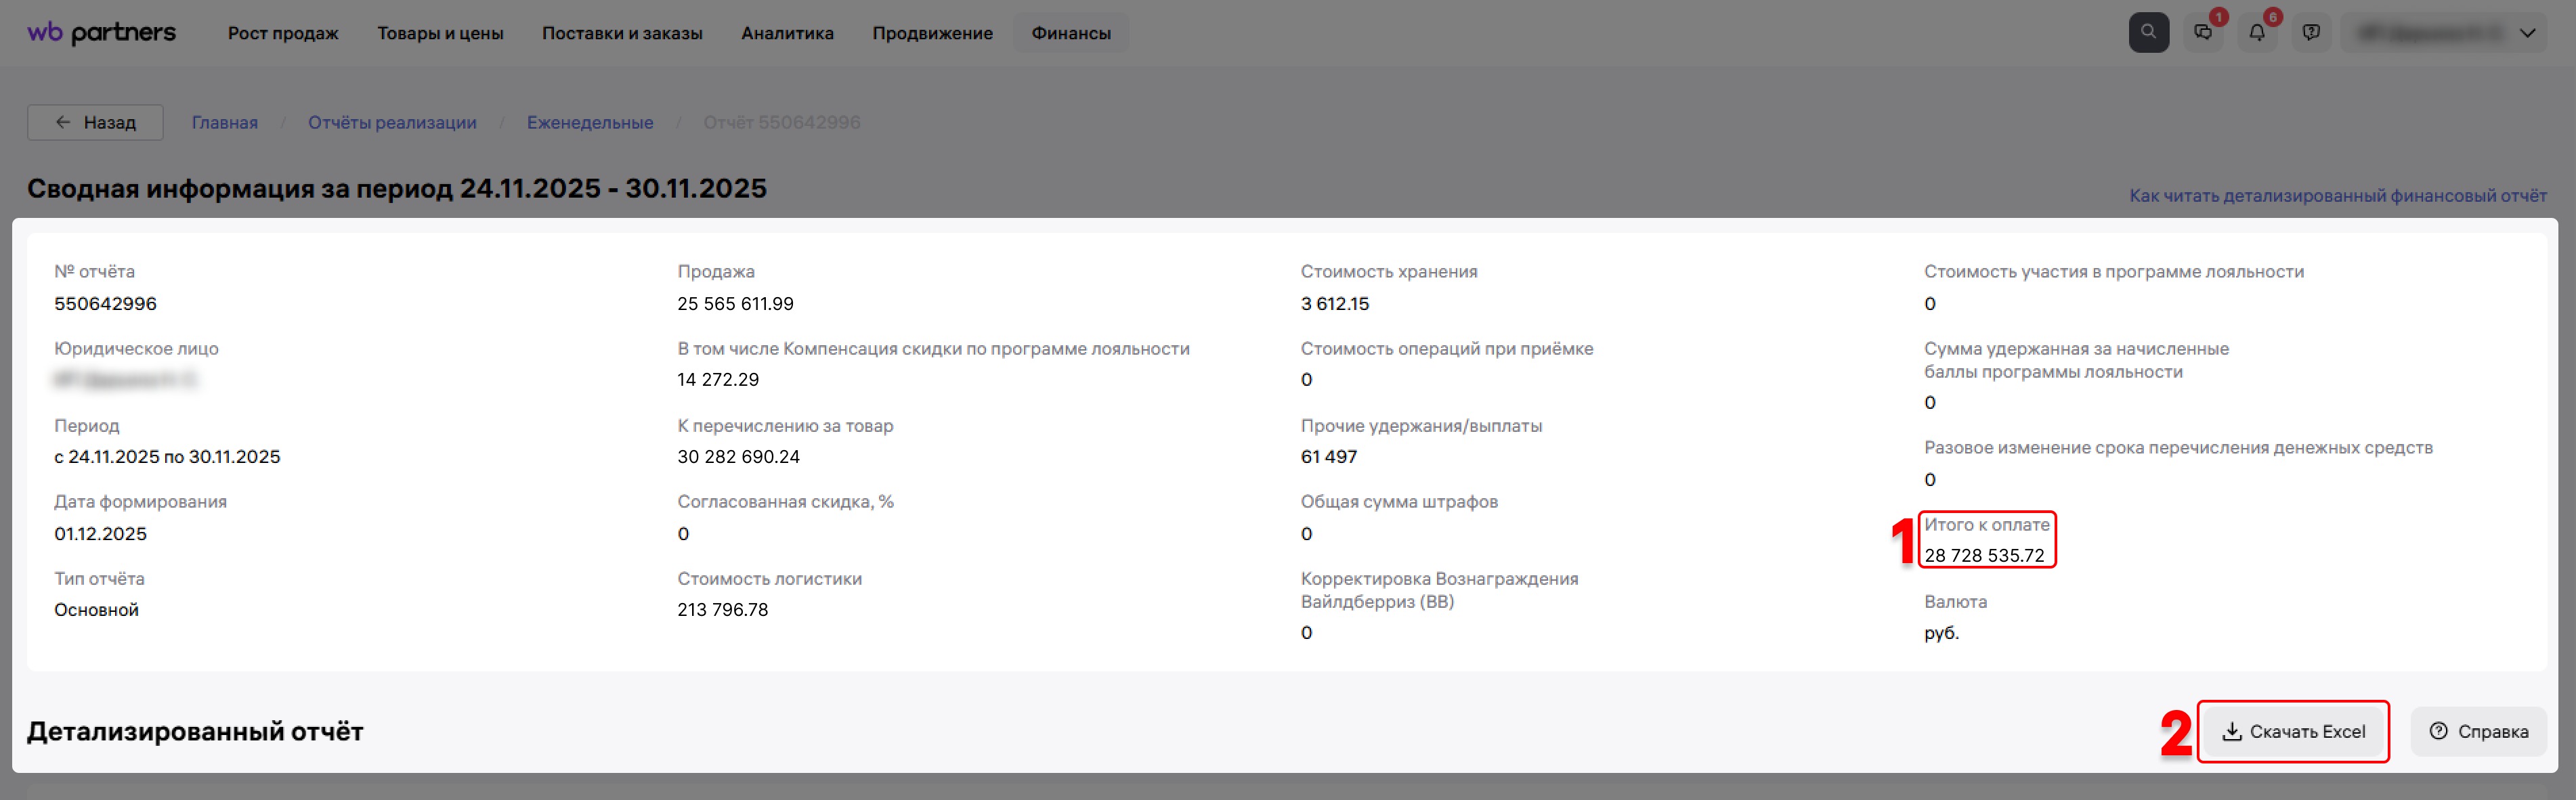This screenshot has height=800, width=2576.
Task: Click the download icon in Скачать Excel
Action: [2231, 731]
